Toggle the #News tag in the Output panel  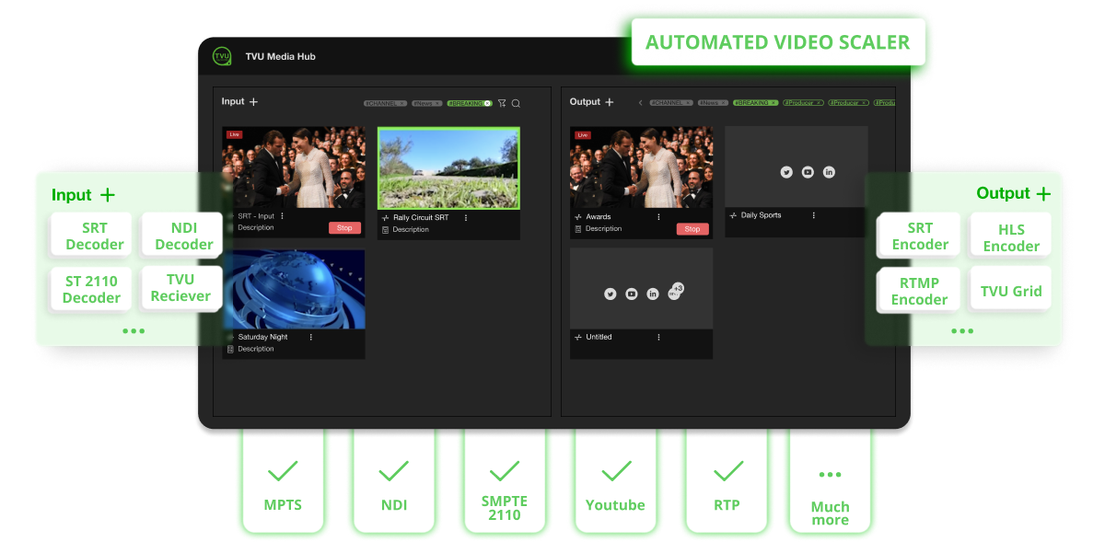713,103
